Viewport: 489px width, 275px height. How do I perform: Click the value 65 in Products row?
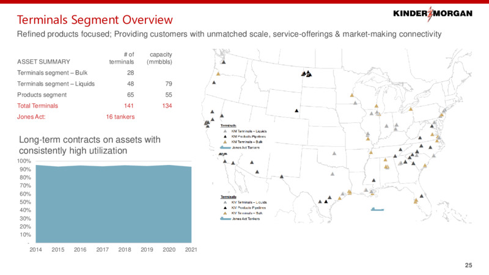coord(130,95)
